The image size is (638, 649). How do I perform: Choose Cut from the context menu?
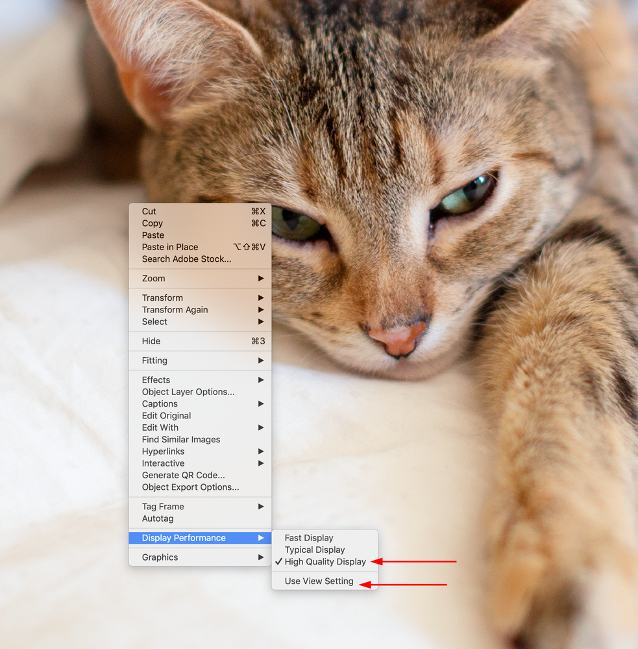[200, 212]
